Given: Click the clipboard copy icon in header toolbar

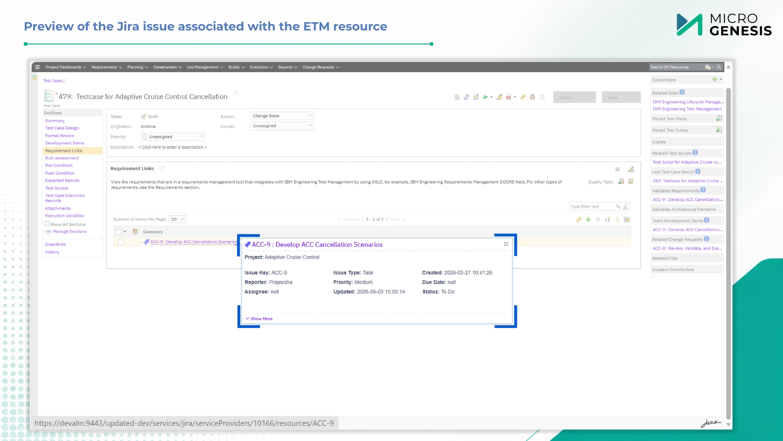Looking at the screenshot, I should click(532, 97).
